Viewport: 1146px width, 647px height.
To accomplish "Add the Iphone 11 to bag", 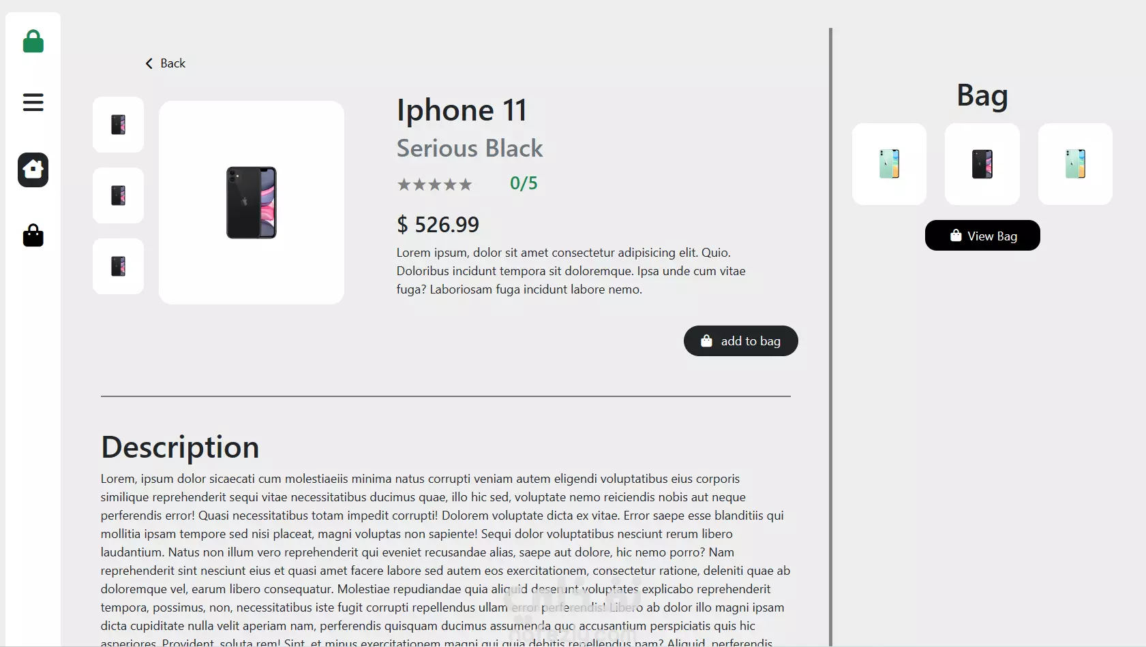I will (740, 341).
